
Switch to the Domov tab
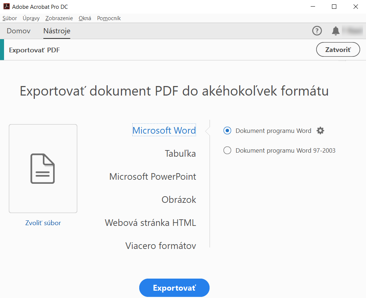pyautogui.click(x=18, y=31)
